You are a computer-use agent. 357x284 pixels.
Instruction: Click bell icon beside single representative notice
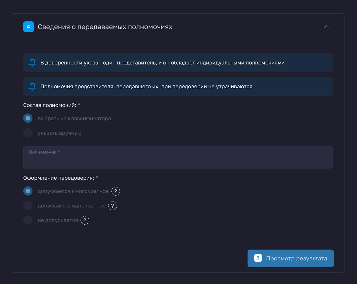point(32,62)
